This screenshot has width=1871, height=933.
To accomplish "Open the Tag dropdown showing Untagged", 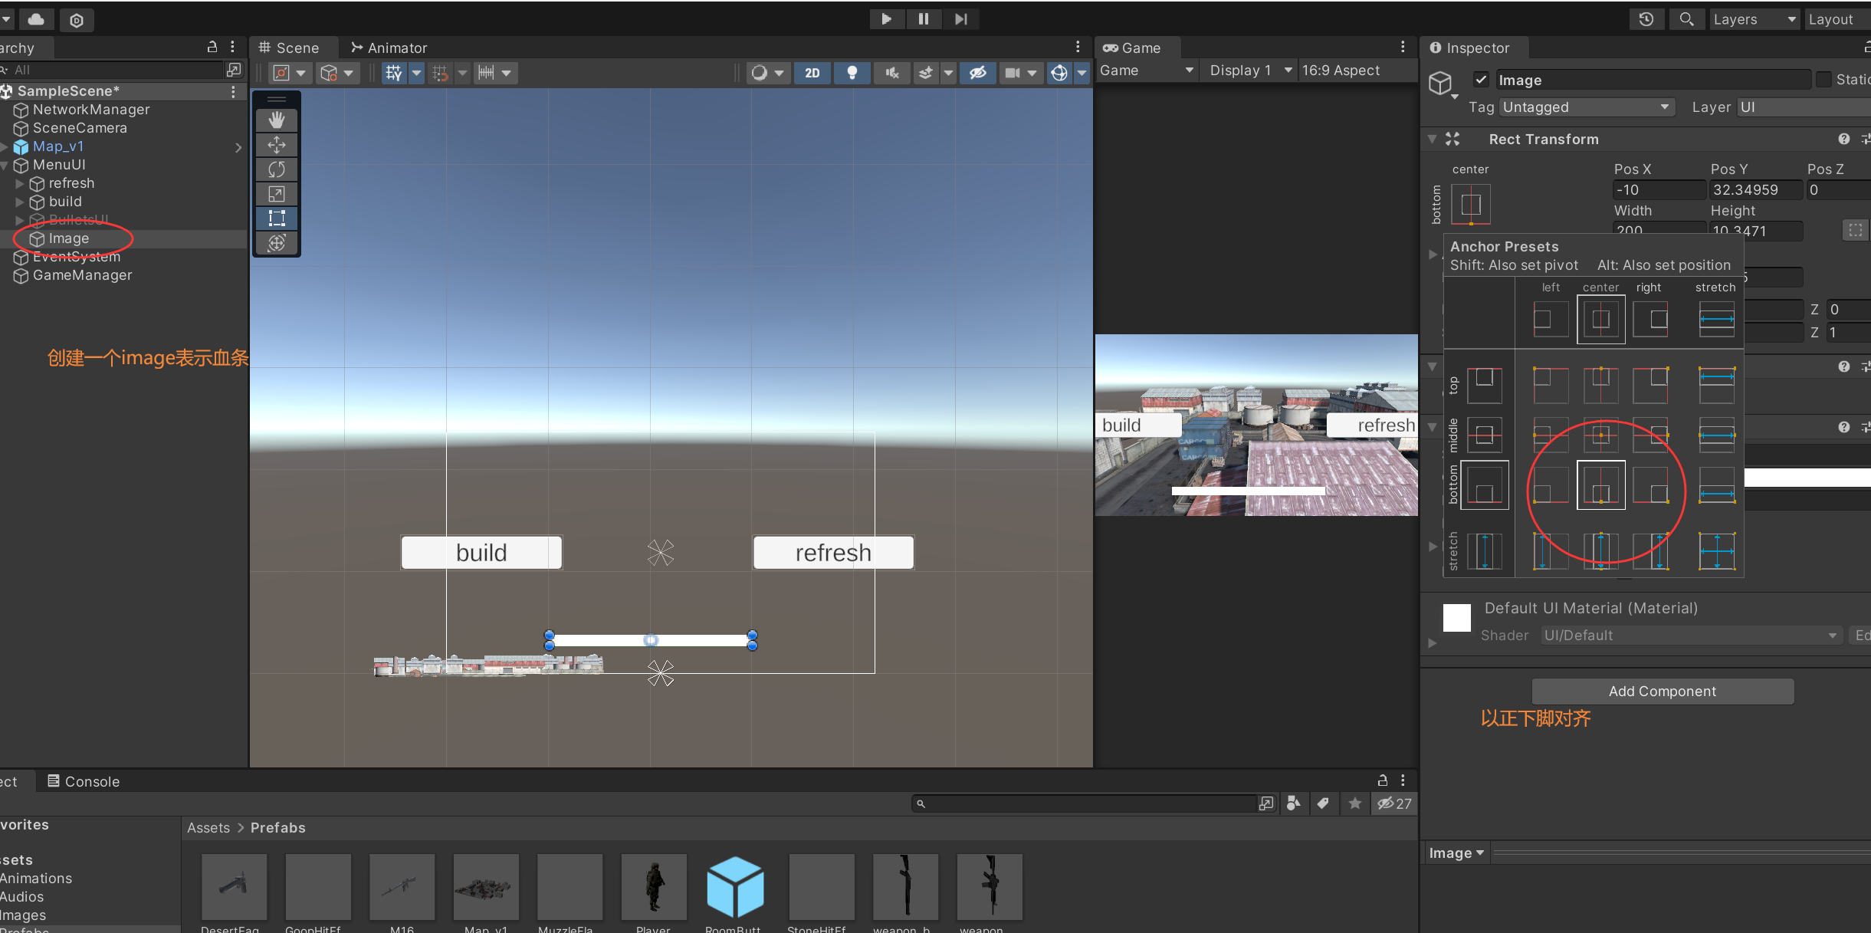I will (1586, 107).
